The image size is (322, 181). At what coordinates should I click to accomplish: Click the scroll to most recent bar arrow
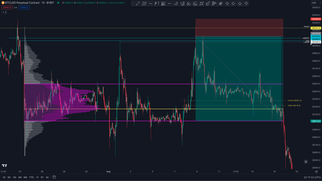[x=306, y=162]
